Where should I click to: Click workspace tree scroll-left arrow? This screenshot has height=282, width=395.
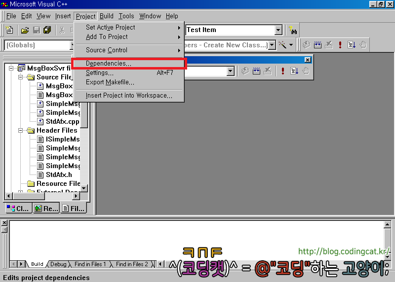pos(8,196)
